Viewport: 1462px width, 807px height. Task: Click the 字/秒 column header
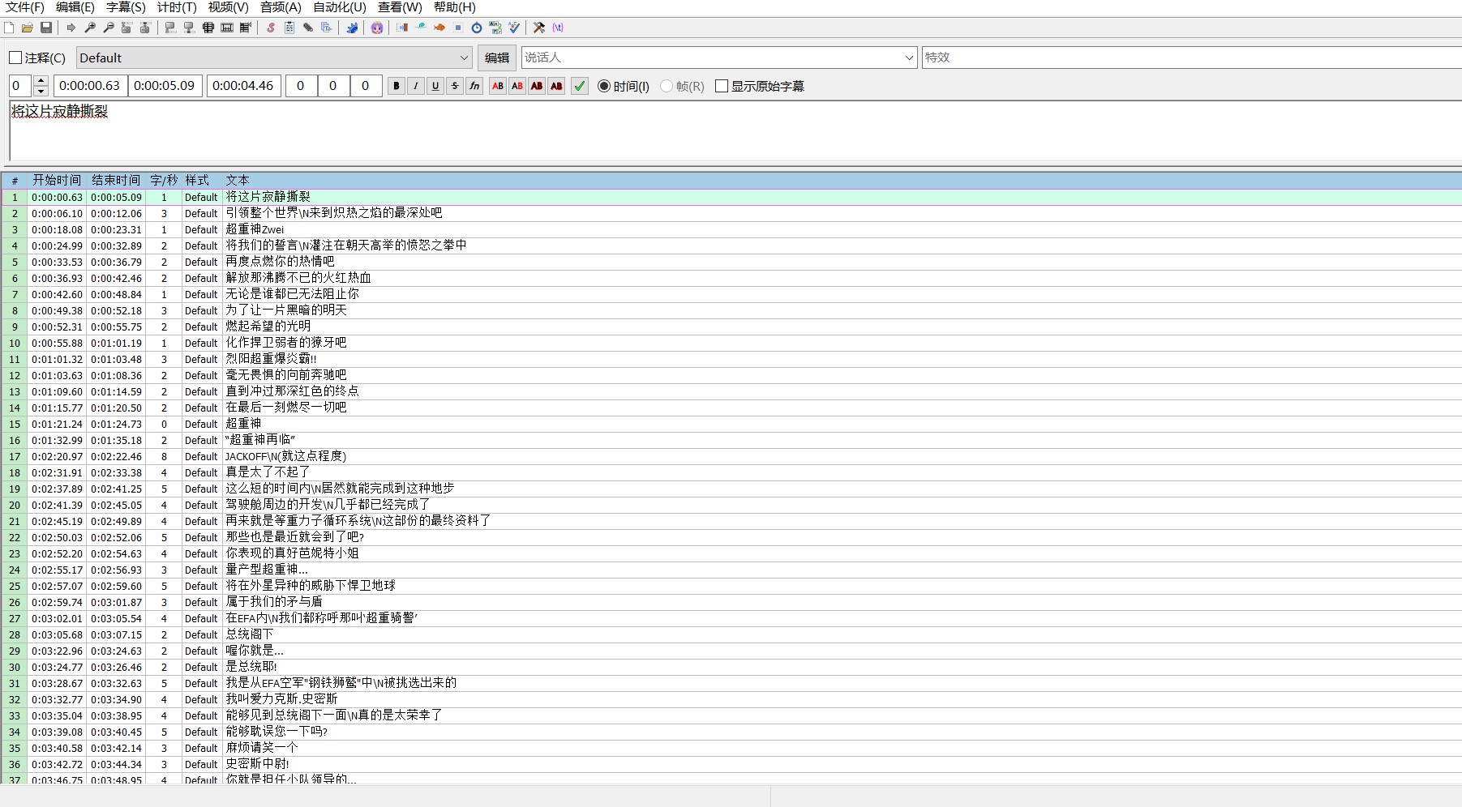pyautogui.click(x=164, y=180)
